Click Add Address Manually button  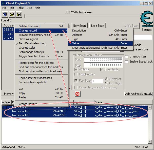point(139,94)
